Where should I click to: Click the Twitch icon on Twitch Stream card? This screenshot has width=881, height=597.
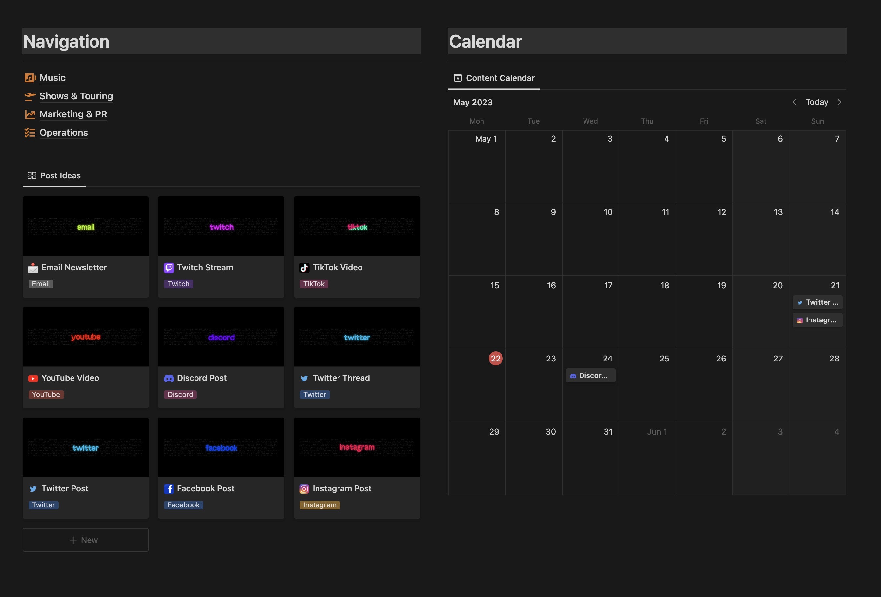click(169, 268)
